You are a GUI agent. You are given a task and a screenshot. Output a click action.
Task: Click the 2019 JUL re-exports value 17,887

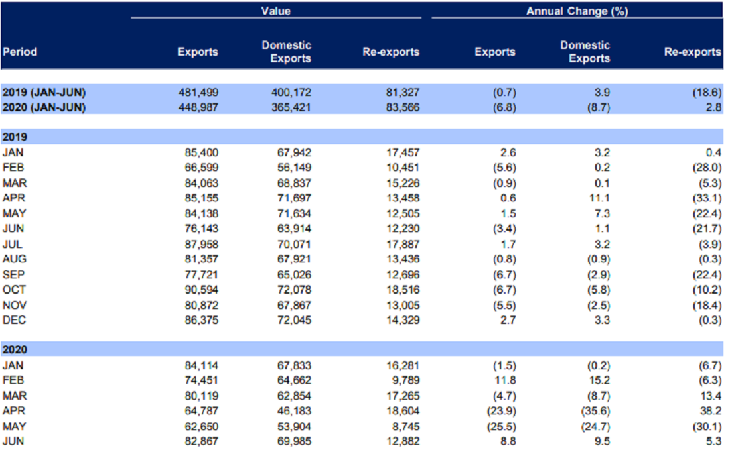(x=403, y=244)
